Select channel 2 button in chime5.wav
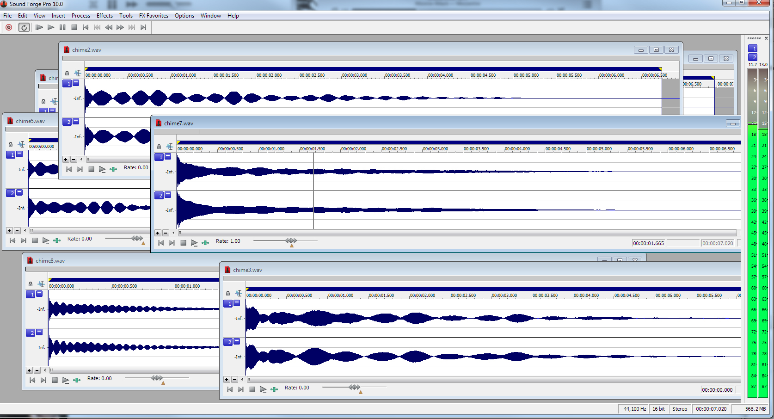This screenshot has width=774, height=419. [x=11, y=193]
